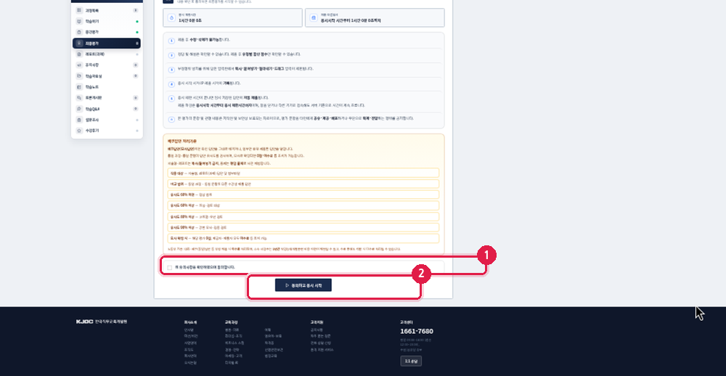Click the 비교 범위 row in yellow box
726x376 pixels.
point(303,184)
